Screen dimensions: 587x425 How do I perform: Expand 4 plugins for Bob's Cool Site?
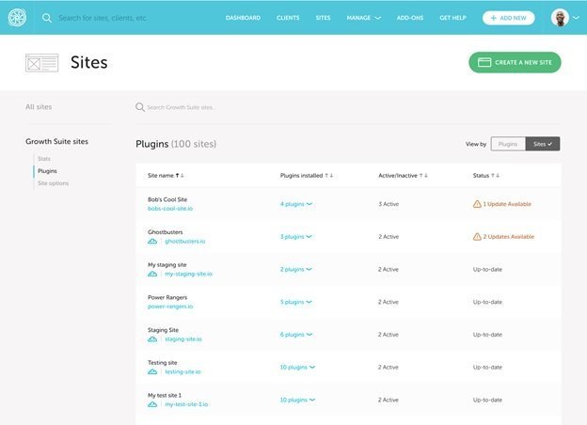[x=295, y=204]
